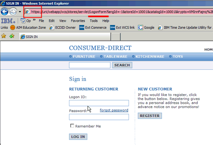Open the recent pages dropdown arrow
213x145 pixels.
20,12
